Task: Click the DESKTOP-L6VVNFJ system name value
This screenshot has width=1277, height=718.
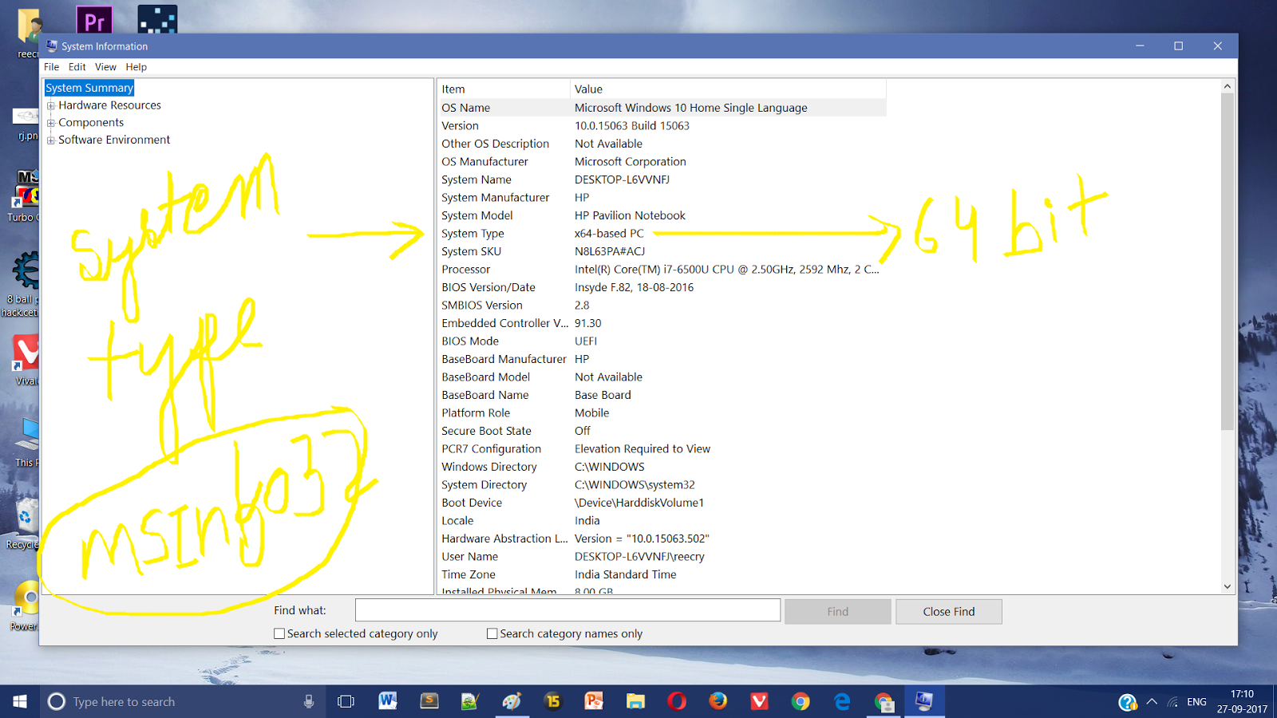Action: (622, 179)
